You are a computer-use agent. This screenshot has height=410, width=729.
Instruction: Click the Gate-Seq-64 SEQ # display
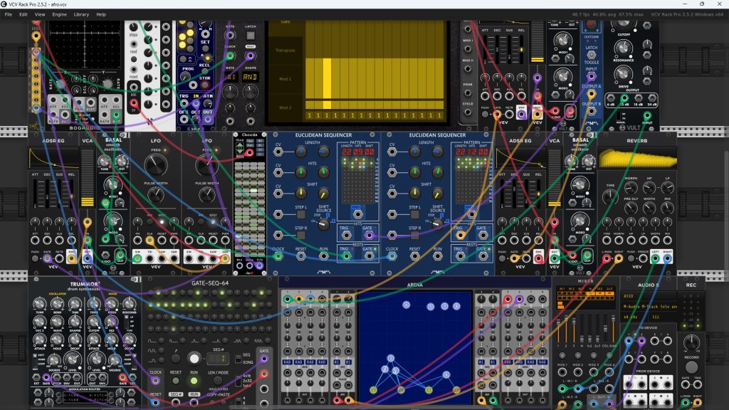point(218,359)
